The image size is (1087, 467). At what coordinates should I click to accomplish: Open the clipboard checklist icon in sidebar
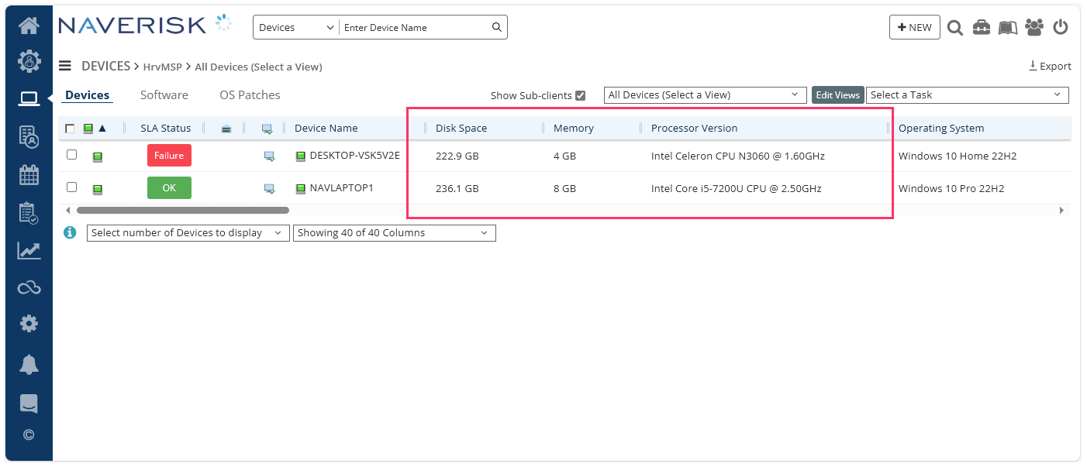tap(29, 213)
